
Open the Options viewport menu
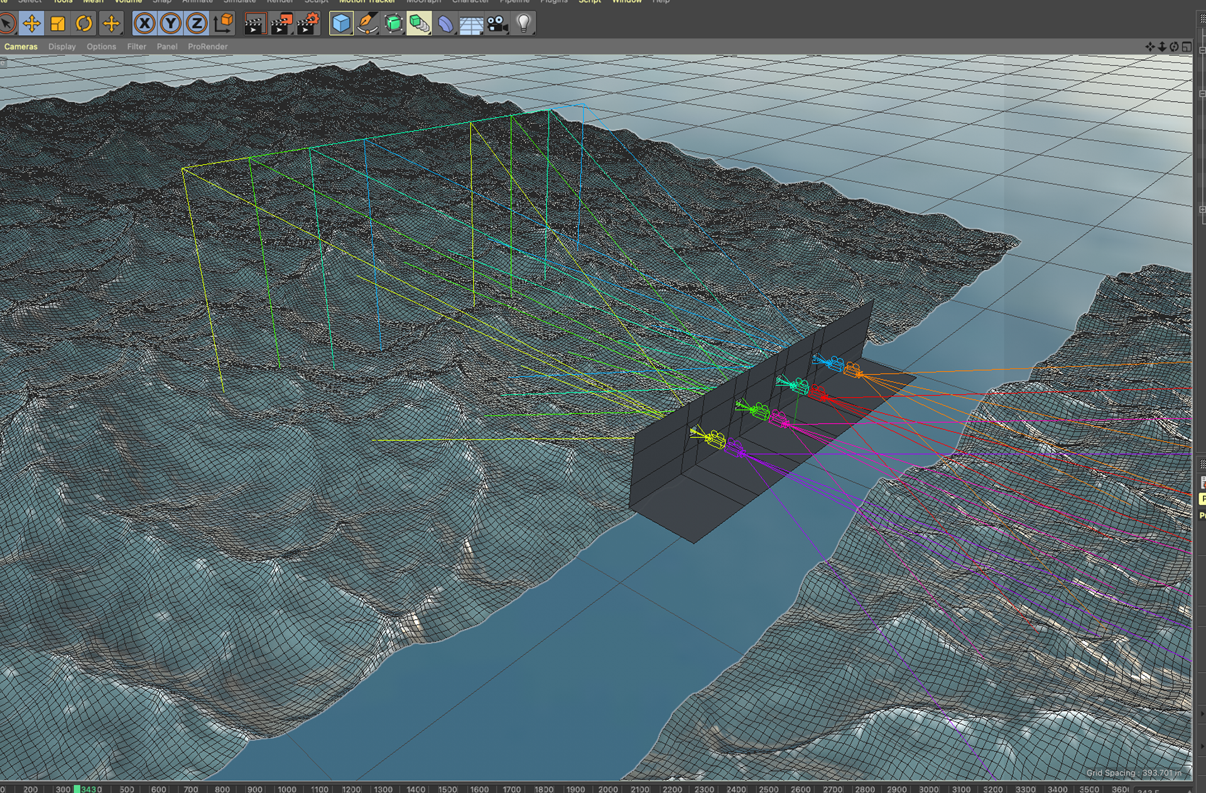[101, 46]
